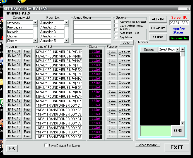Choose Attraction 3 room
Image resolution: width=193 pixels, height=158 pixels.
pyautogui.click(x=52, y=32)
